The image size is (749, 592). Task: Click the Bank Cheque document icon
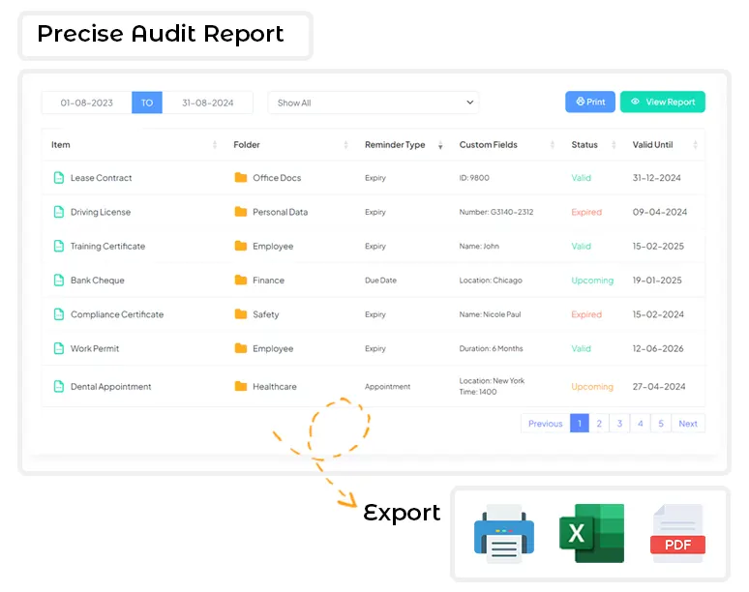pyautogui.click(x=59, y=281)
